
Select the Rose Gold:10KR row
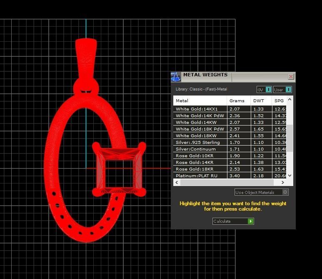click(230, 156)
